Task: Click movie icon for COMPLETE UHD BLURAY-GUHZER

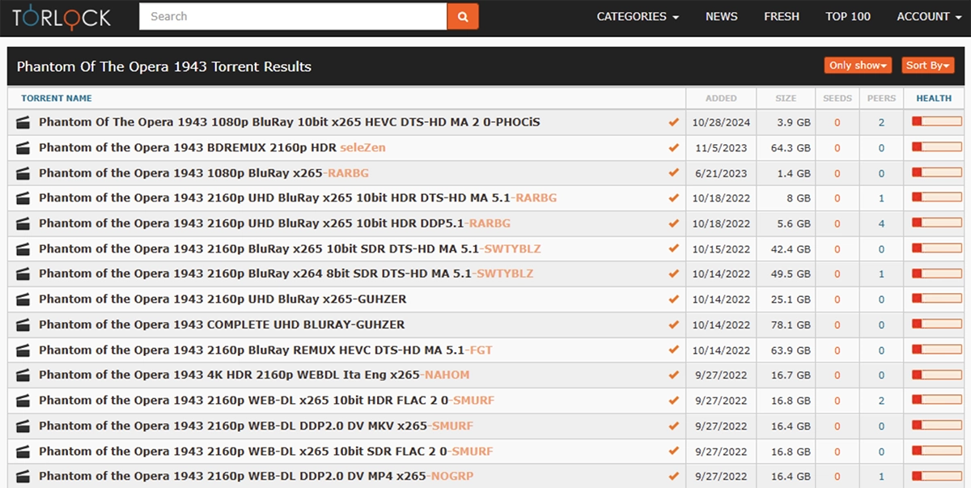Action: click(x=23, y=325)
